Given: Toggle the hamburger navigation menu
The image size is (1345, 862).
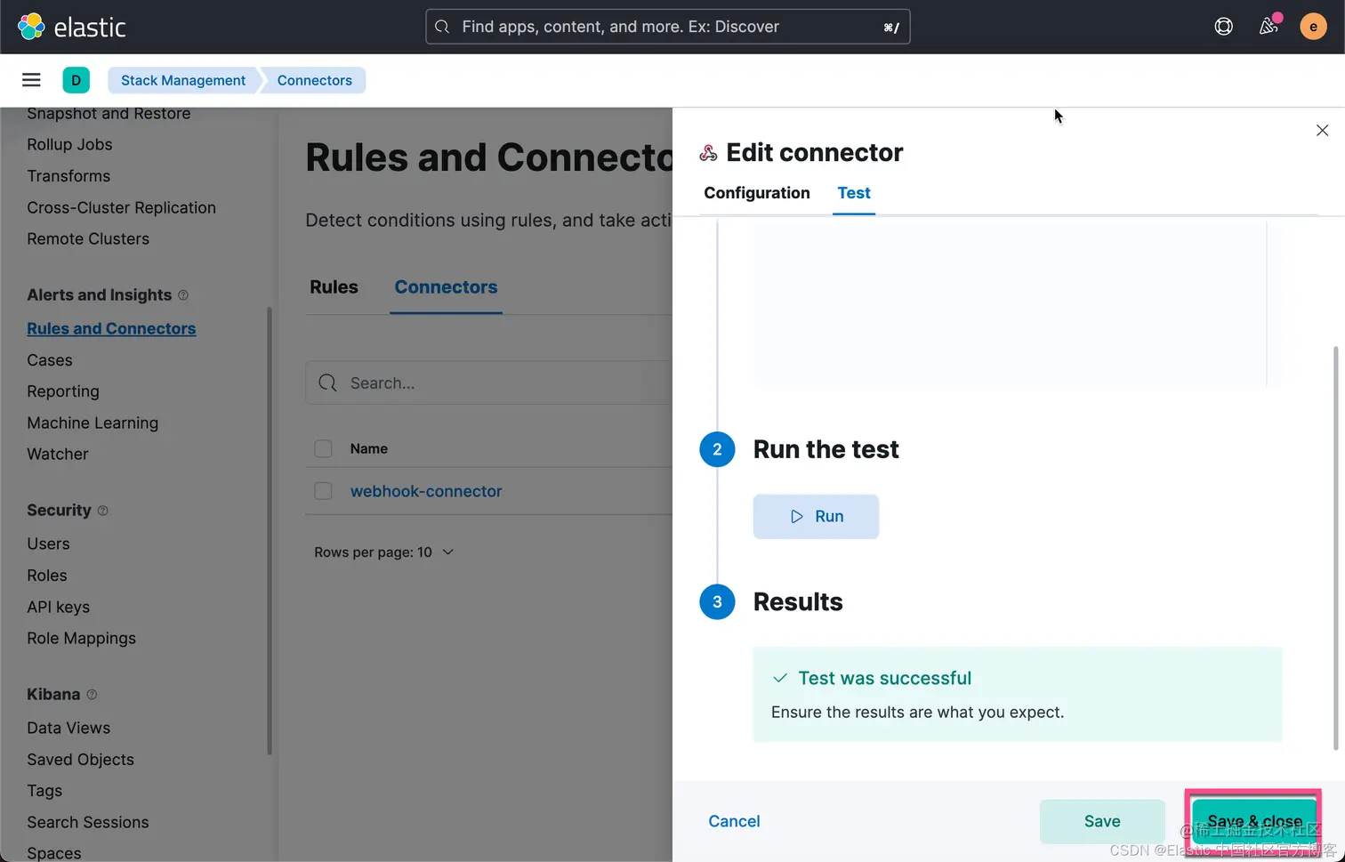Looking at the screenshot, I should coord(31,80).
